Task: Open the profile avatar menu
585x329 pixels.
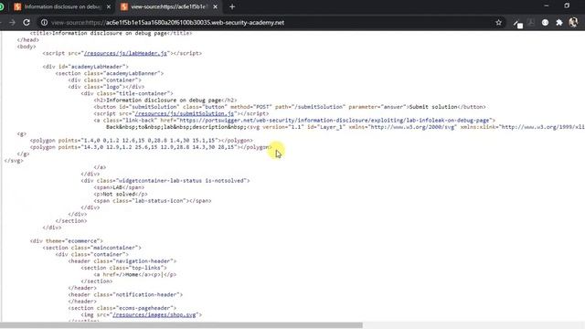Action: point(573,22)
